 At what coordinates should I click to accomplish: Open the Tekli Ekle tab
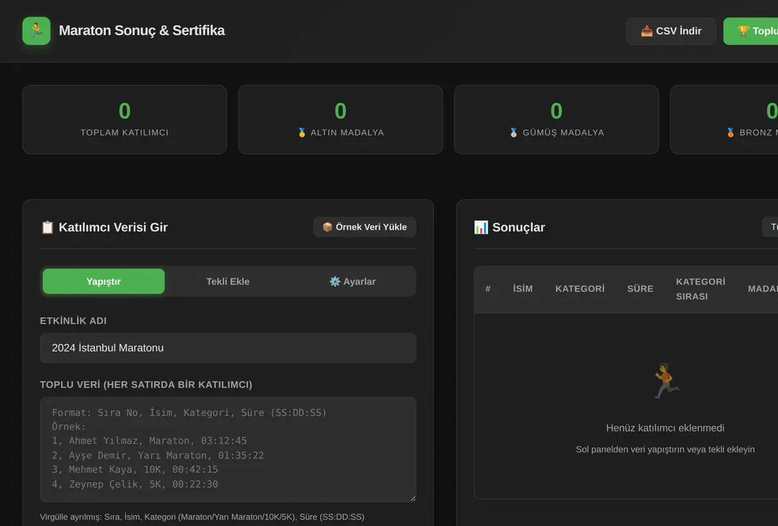228,281
